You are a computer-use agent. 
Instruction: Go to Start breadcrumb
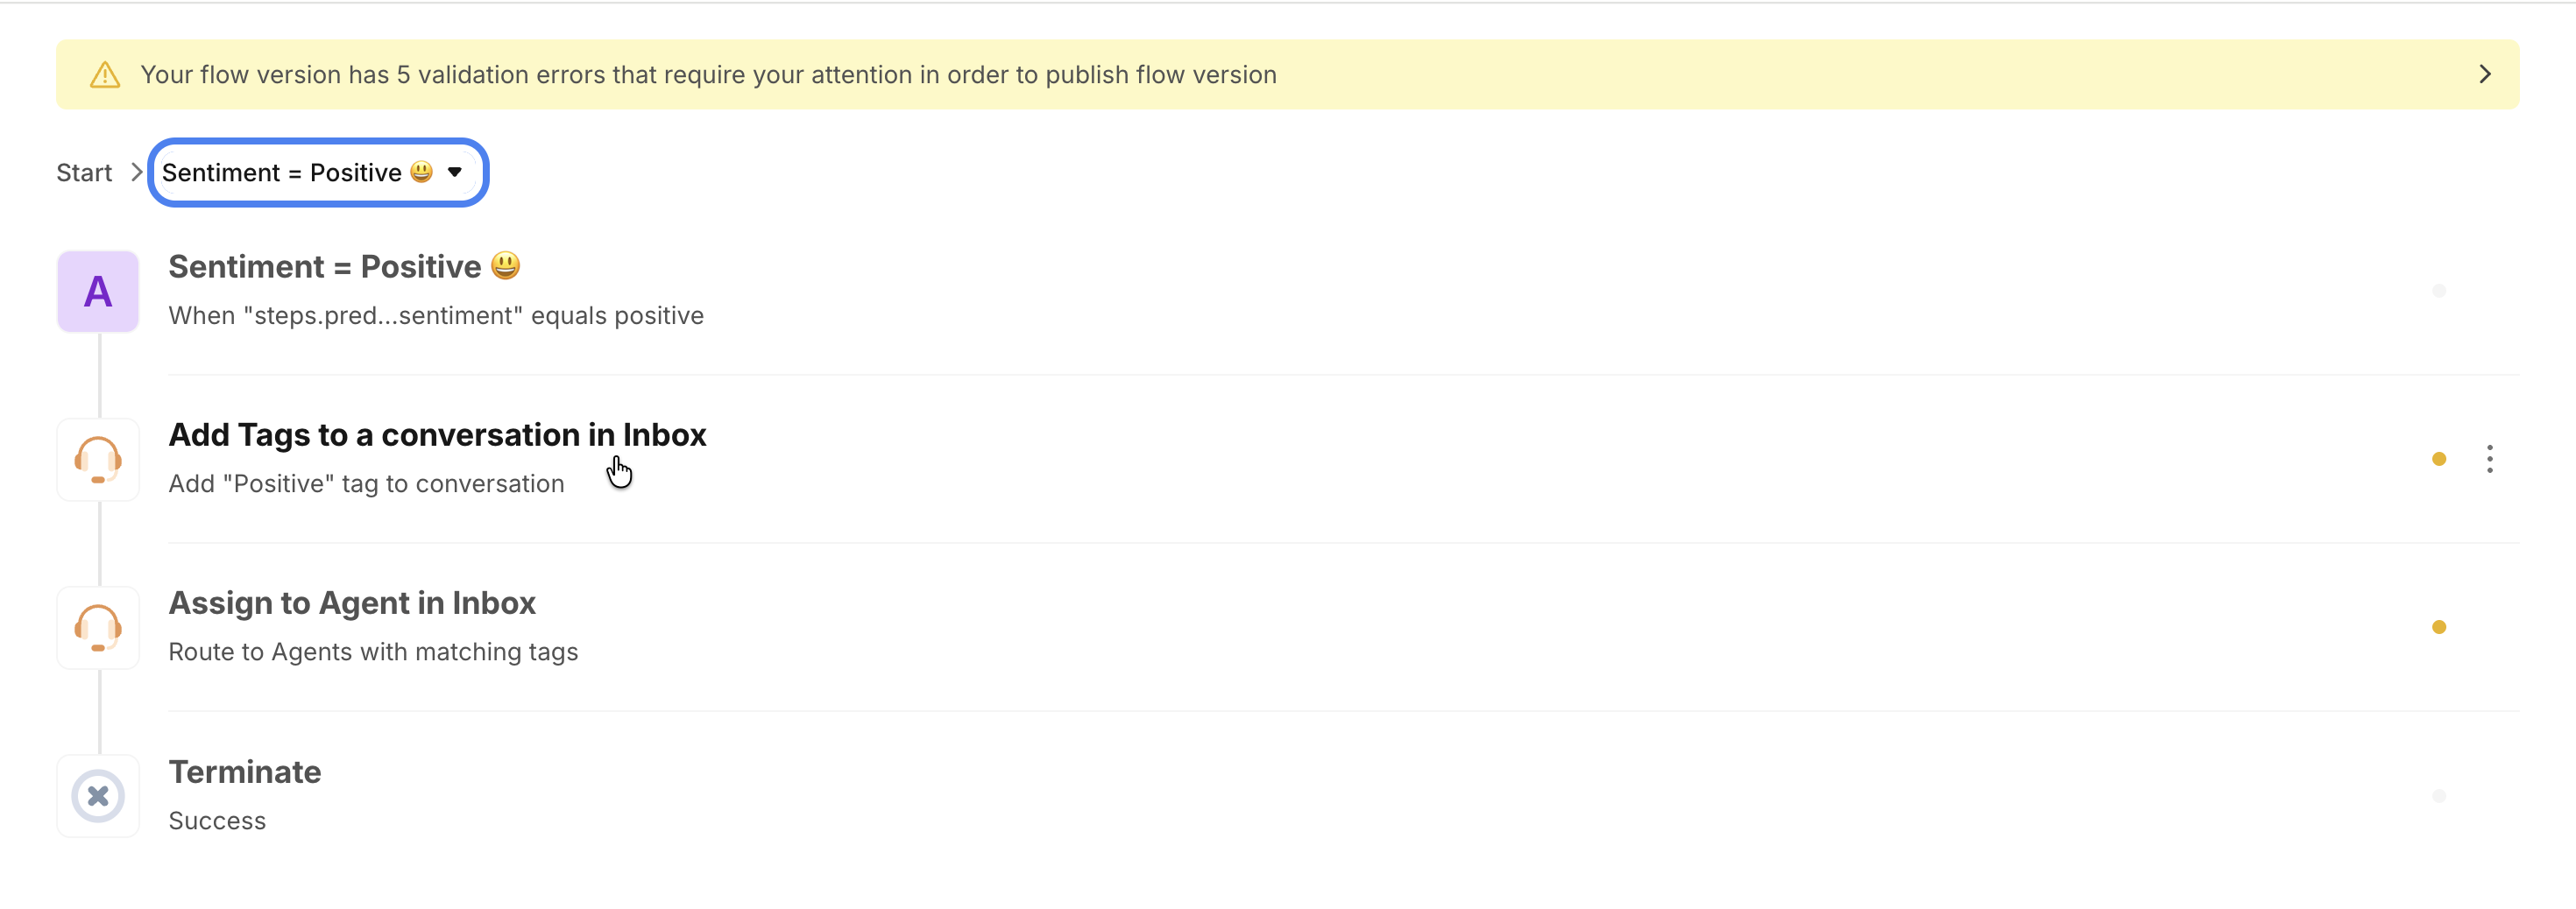pos(84,173)
